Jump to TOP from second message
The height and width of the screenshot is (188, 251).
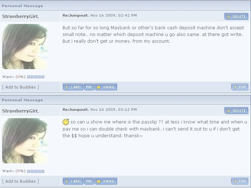tap(240, 181)
